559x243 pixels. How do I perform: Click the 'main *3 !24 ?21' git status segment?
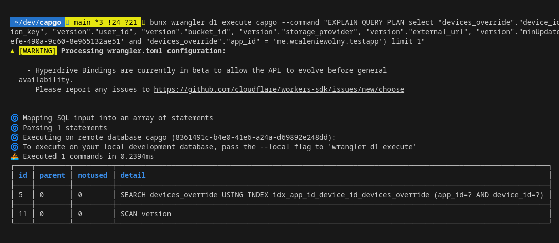tap(105, 22)
